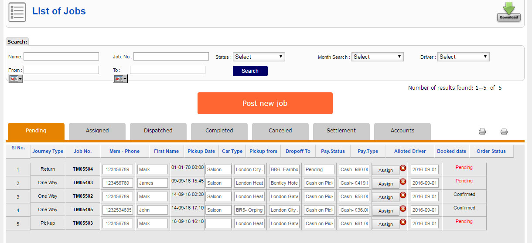The image size is (532, 243).
Task: Click the Pickup from column header
Action: pyautogui.click(x=263, y=152)
